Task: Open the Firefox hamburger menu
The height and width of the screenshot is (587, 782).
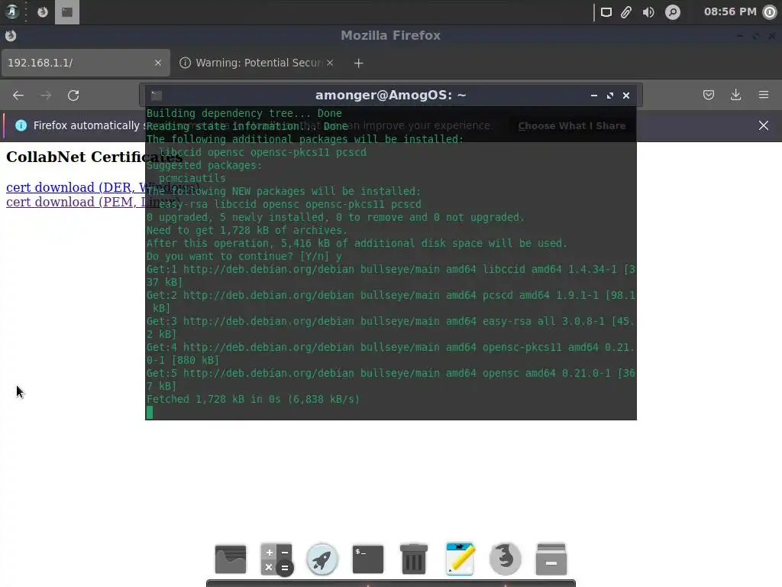Action: pyautogui.click(x=764, y=95)
